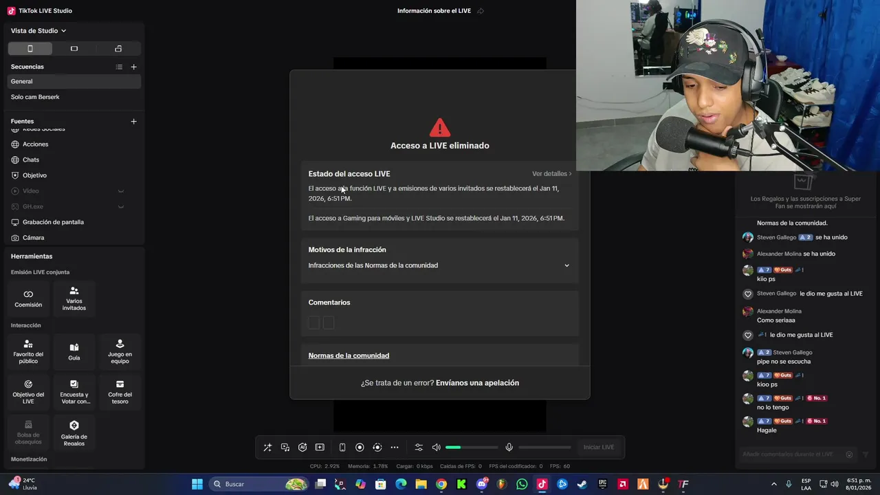This screenshot has width=880, height=495.
Task: Open Windows Start menu
Action: pos(197,484)
